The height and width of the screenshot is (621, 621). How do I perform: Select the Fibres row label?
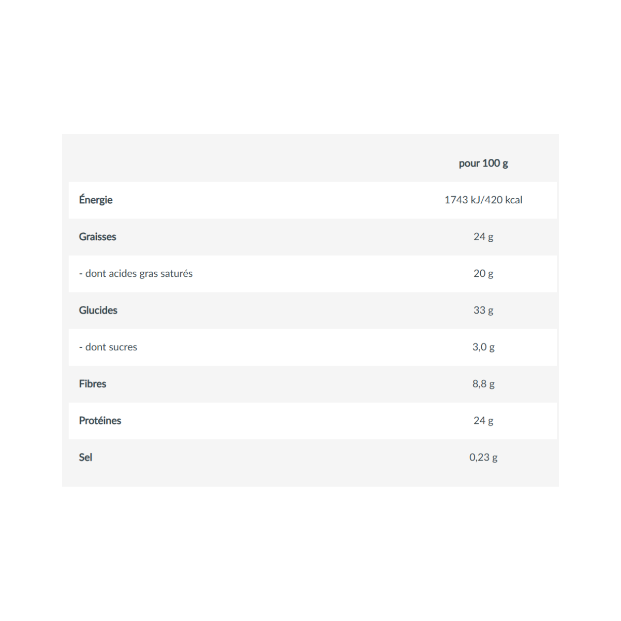click(92, 383)
